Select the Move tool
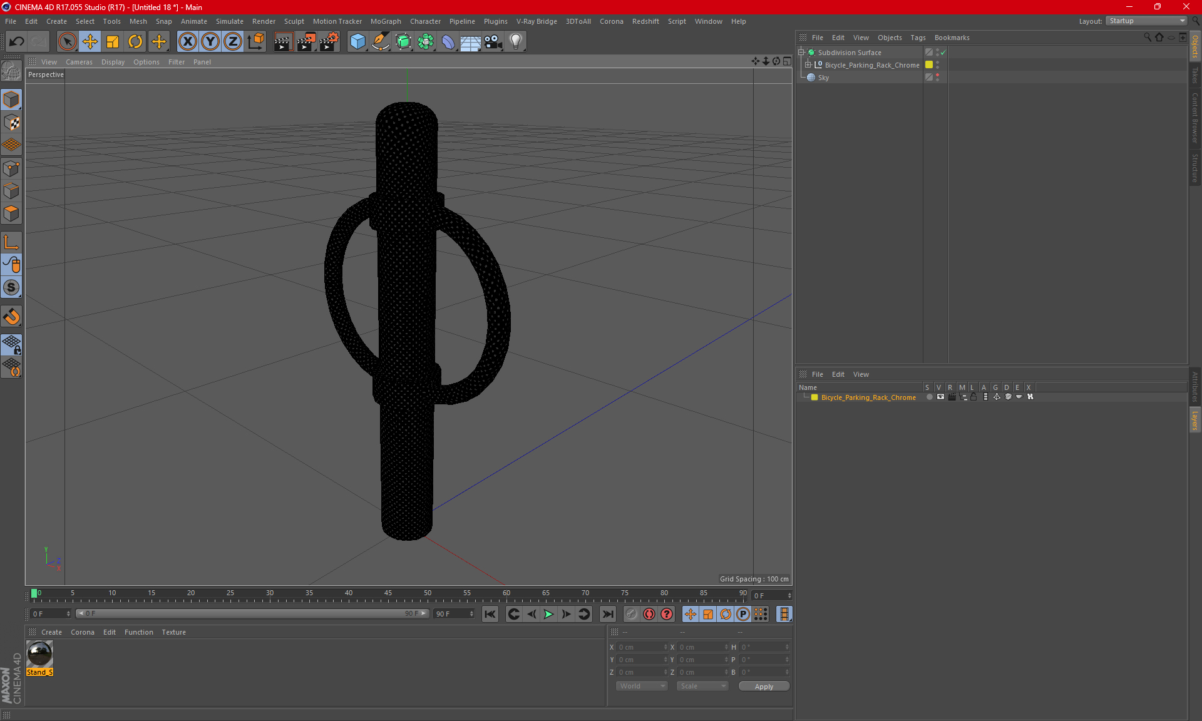Screen dimensions: 1202x721 (90, 42)
